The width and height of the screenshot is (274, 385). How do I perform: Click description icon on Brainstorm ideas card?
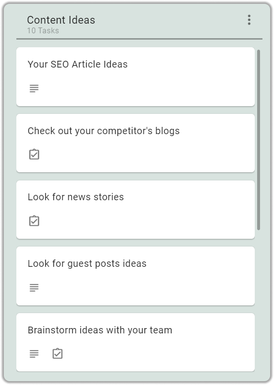point(34,354)
